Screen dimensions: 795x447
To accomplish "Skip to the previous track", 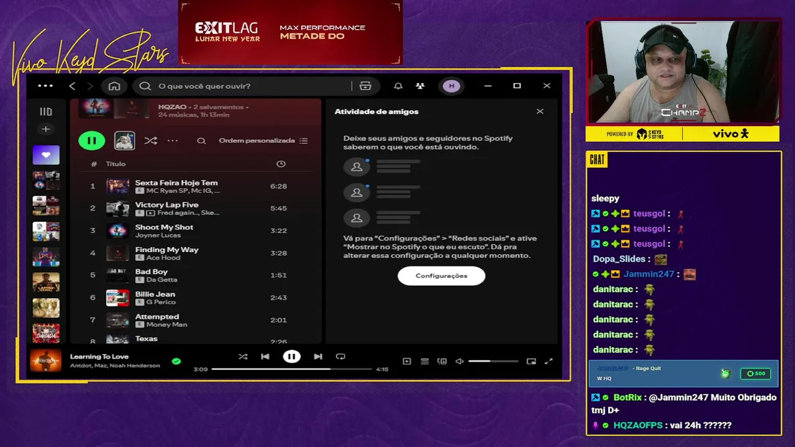I will click(265, 356).
